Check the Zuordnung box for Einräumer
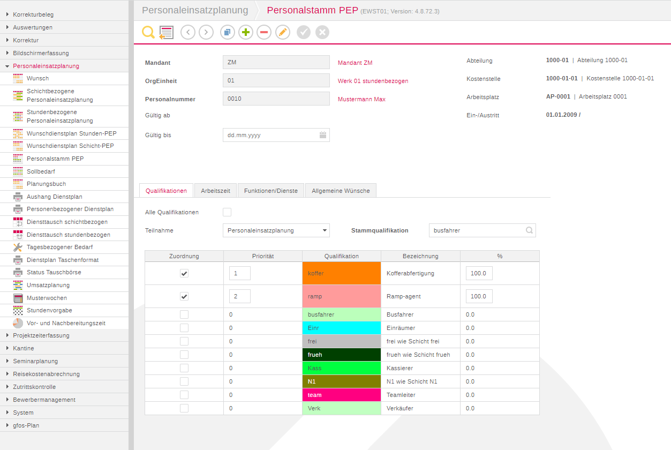This screenshot has height=450, width=671. pos(184,328)
